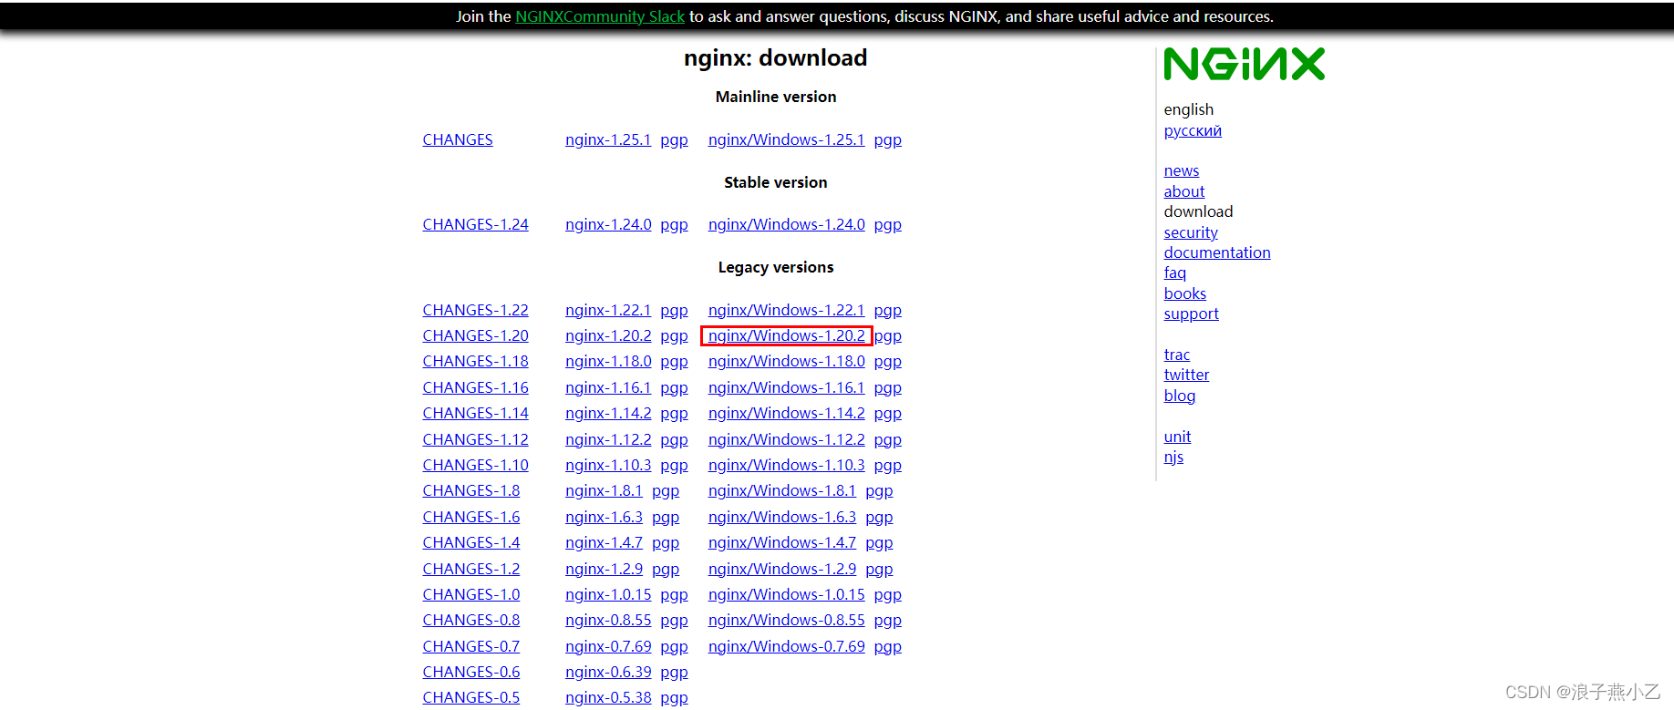Open CHANGES-1.20 link

click(475, 335)
